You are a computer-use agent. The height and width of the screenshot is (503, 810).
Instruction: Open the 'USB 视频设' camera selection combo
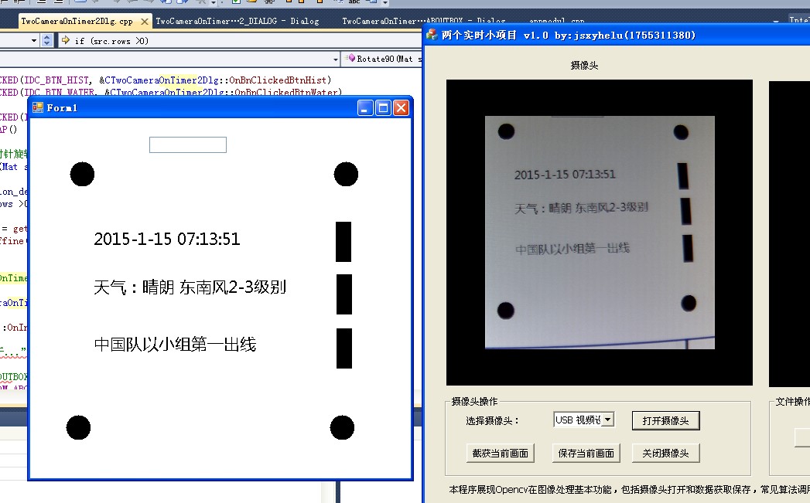coord(583,420)
